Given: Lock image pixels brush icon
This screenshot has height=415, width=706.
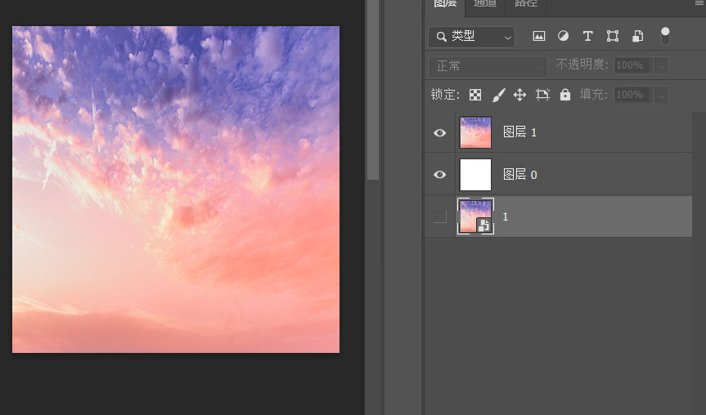Looking at the screenshot, I should pyautogui.click(x=497, y=95).
